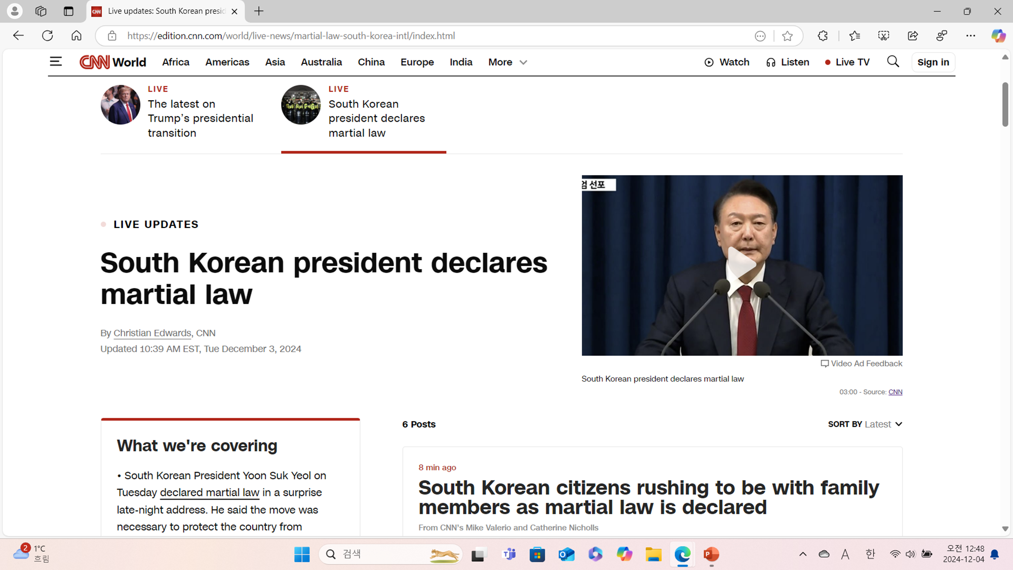Toggle the Korean IME mode indicator
The width and height of the screenshot is (1013, 570).
click(x=870, y=554)
